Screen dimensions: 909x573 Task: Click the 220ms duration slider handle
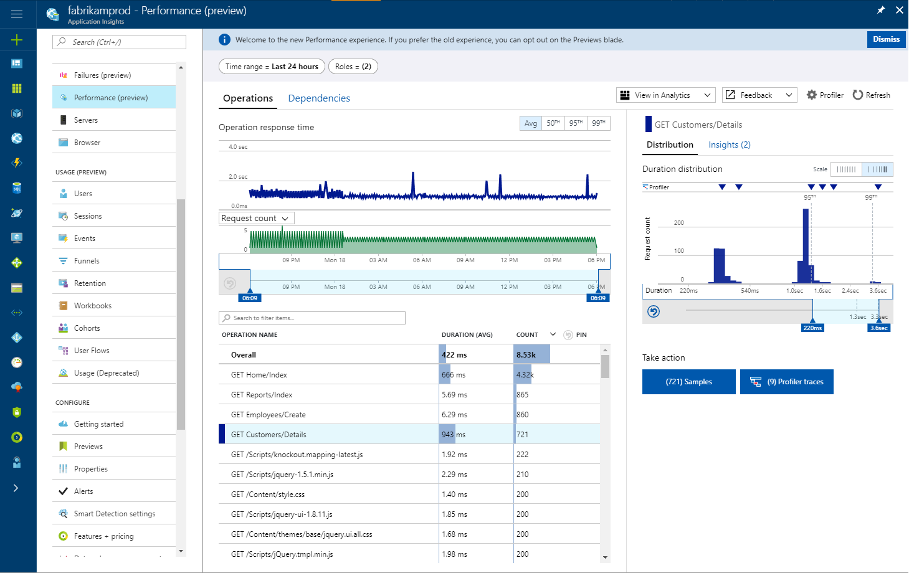(812, 327)
